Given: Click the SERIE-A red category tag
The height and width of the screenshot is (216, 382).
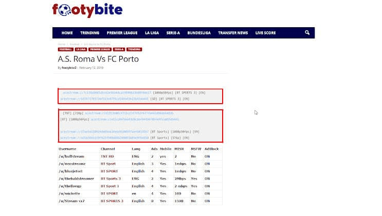Looking at the screenshot, I should click(119, 49).
